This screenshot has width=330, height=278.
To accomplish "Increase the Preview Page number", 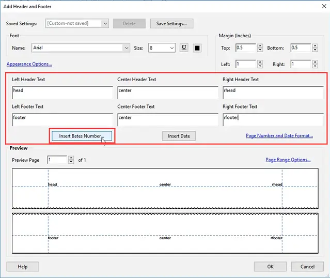I will pyautogui.click(x=71, y=158).
